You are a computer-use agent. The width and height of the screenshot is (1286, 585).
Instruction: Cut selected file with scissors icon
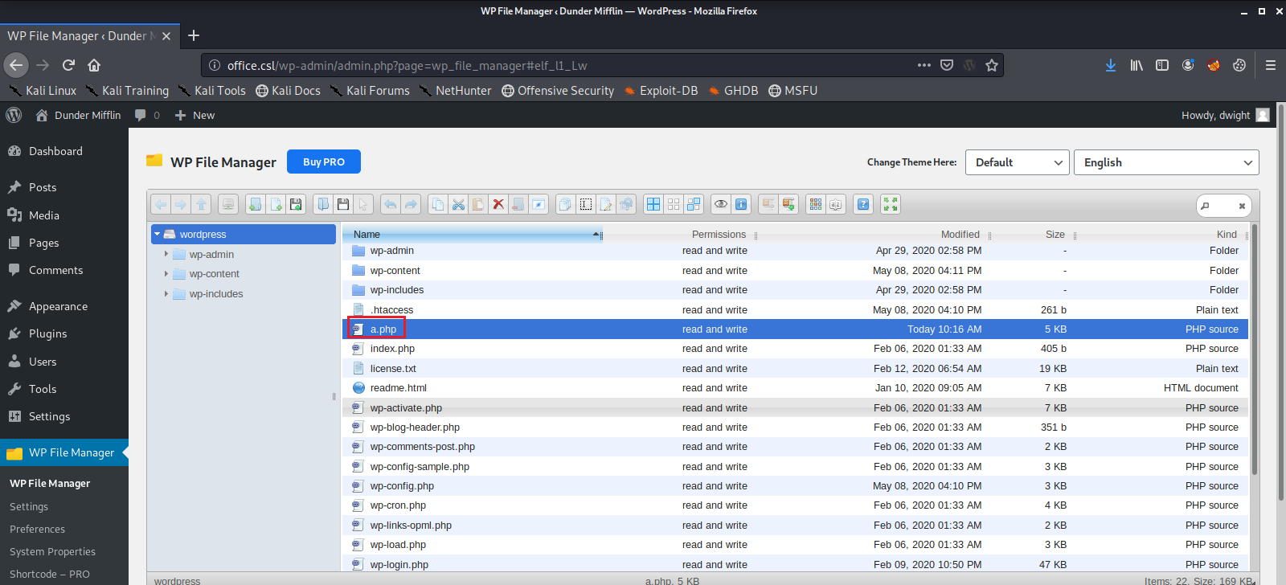458,204
